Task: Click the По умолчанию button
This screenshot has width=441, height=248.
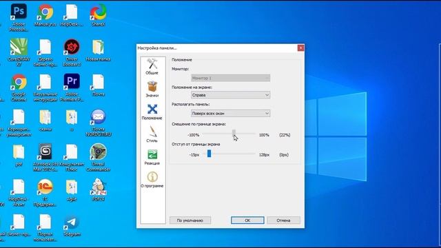Action: [x=190, y=220]
